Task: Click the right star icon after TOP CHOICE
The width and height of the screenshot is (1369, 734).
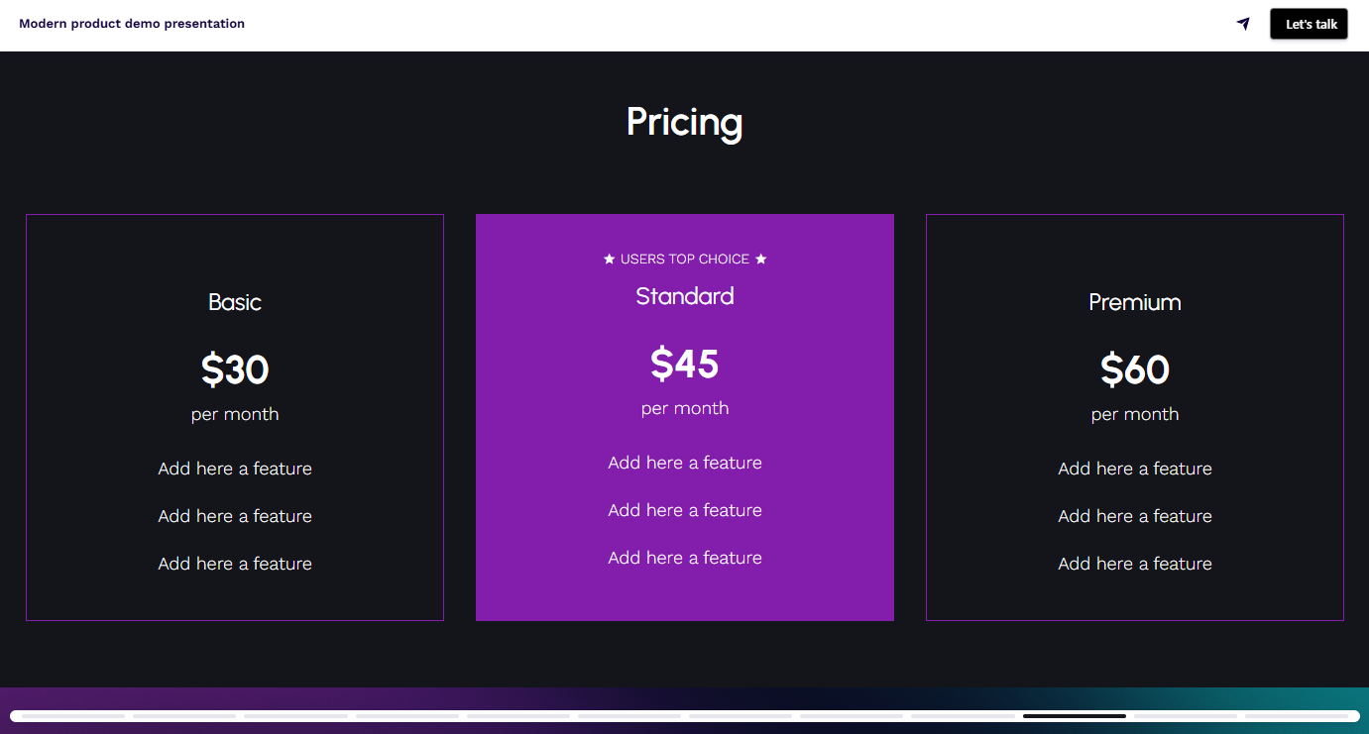Action: [x=761, y=259]
